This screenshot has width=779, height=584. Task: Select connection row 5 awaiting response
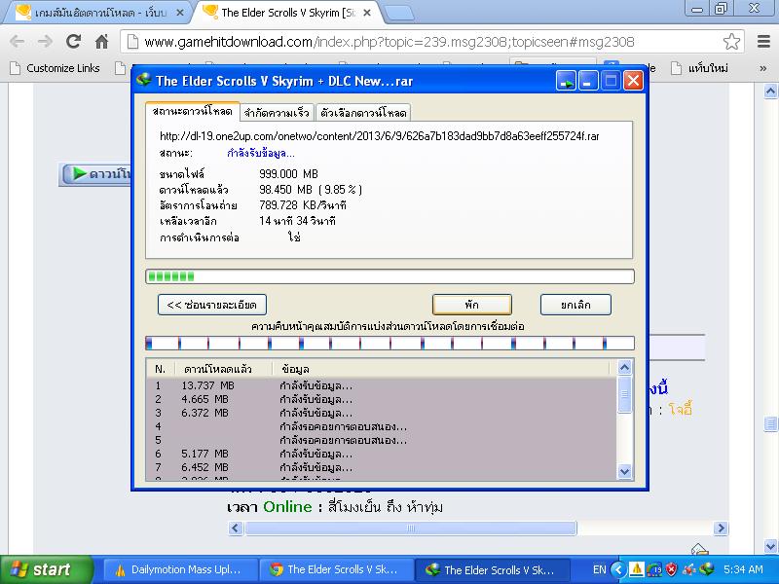(x=382, y=440)
